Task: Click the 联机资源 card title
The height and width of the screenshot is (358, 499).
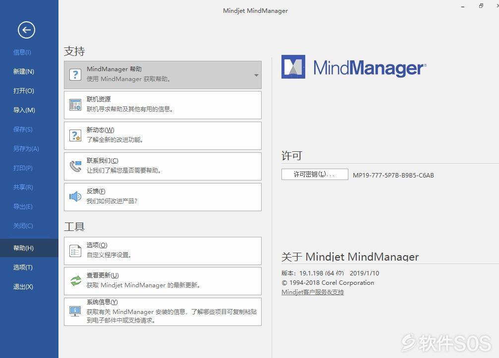Action: [x=99, y=99]
